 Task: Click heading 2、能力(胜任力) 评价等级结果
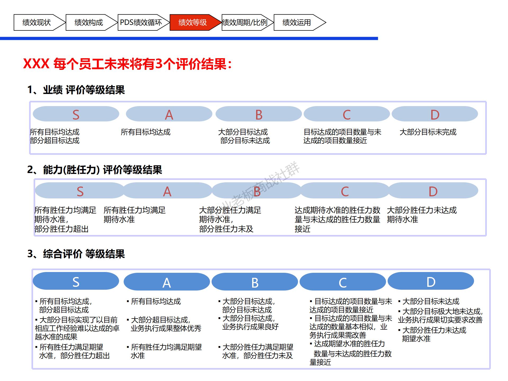pos(94,170)
